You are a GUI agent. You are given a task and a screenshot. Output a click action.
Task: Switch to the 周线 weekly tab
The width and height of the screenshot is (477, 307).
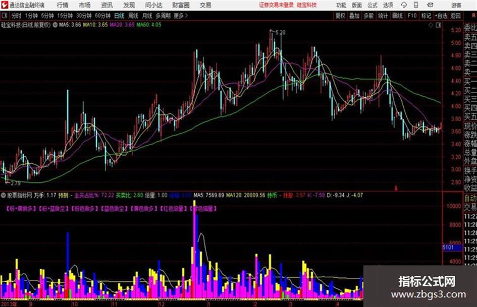133,16
